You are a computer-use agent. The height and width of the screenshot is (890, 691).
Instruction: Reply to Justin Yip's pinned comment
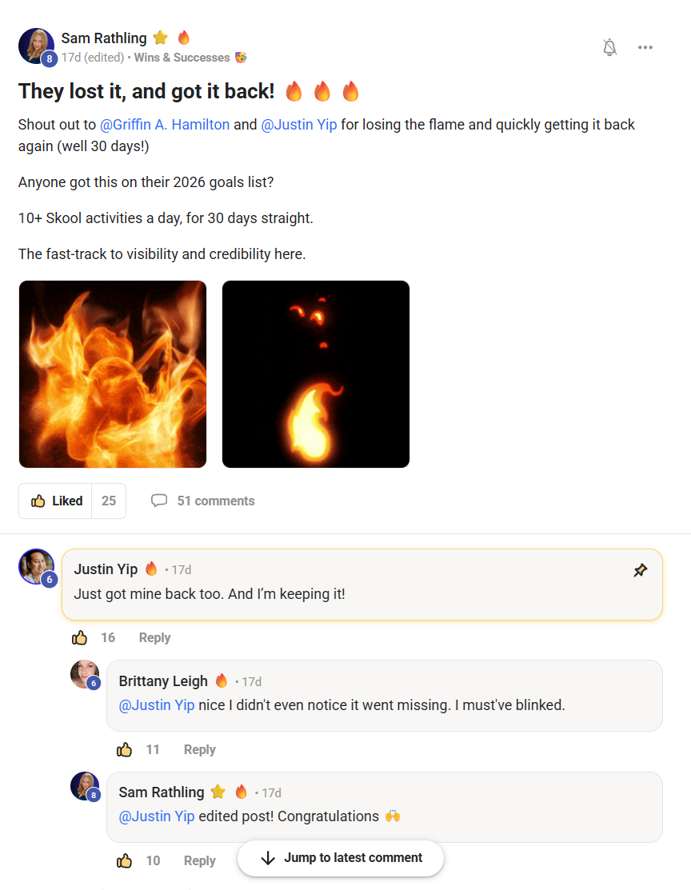coord(154,637)
